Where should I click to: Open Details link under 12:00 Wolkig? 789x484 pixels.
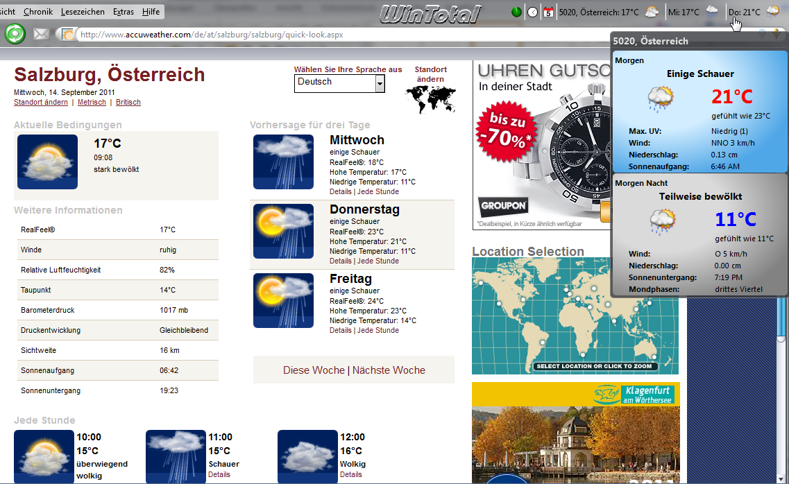pos(350,474)
